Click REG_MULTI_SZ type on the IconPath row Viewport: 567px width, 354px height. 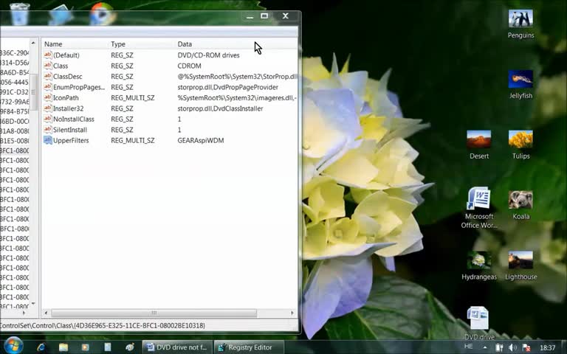(x=132, y=98)
